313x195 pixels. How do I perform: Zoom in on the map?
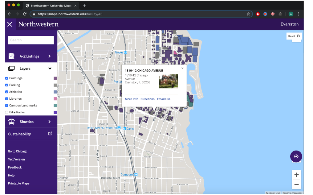296,175
